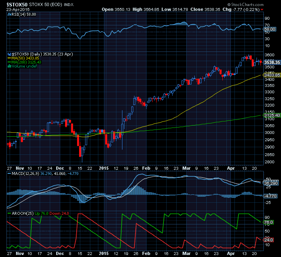Click the Aroon Up 76.0 legend value

[x=42, y=214]
